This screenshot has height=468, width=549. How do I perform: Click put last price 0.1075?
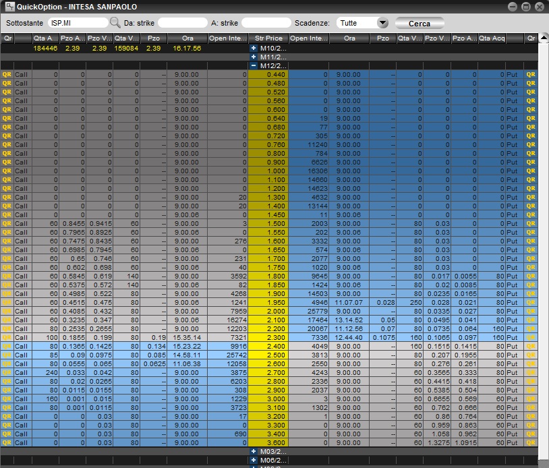[x=384, y=337]
